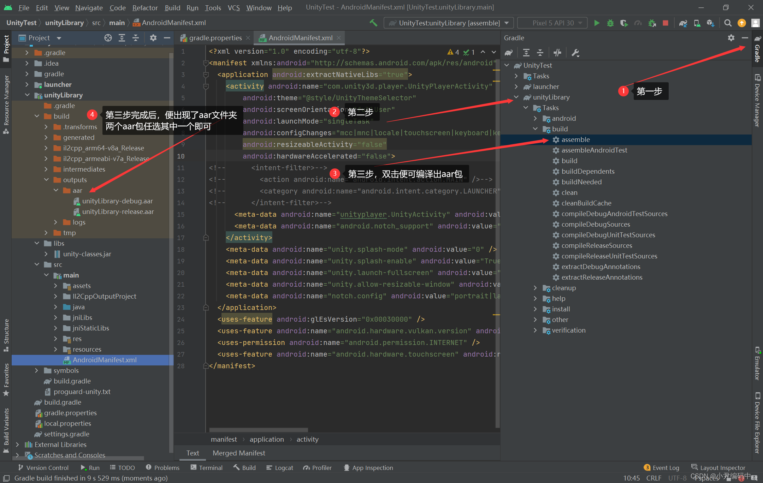Open run configuration dropdown UnityTest:unityLibrary

pos(449,23)
